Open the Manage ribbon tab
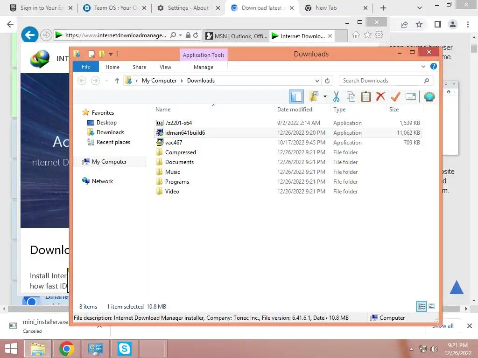 point(204,67)
